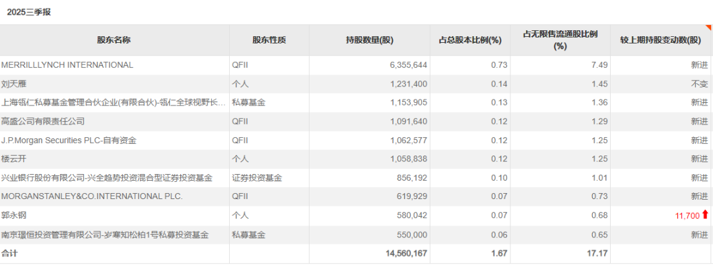Click the red 11,700 change value for 郭永钢

coord(687,216)
